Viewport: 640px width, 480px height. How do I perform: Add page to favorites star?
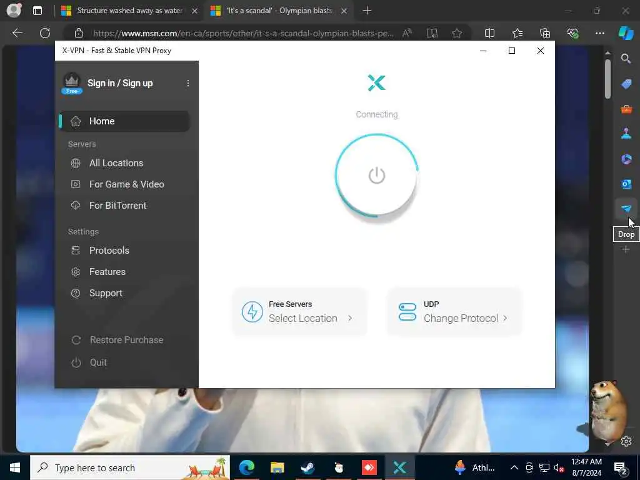[x=457, y=33]
